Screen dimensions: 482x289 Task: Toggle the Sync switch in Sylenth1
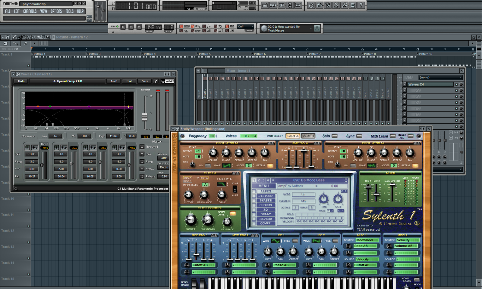tap(359, 136)
